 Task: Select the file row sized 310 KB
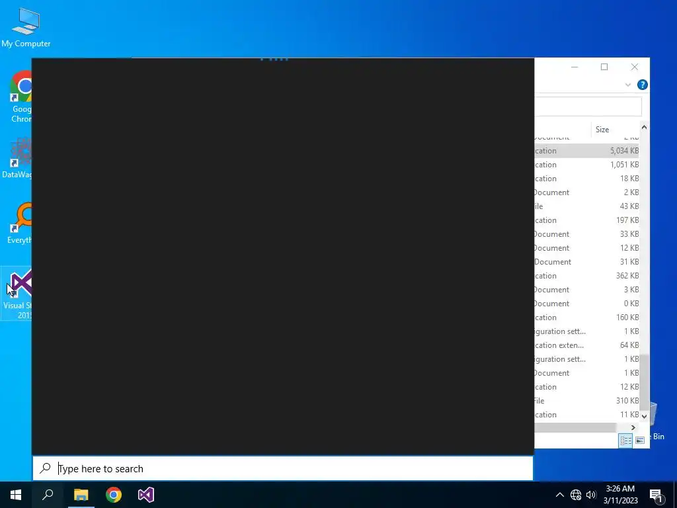tap(586, 400)
